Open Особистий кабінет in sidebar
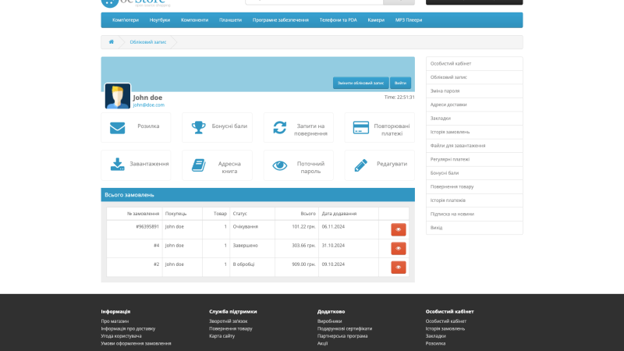The height and width of the screenshot is (351, 624). (474, 64)
